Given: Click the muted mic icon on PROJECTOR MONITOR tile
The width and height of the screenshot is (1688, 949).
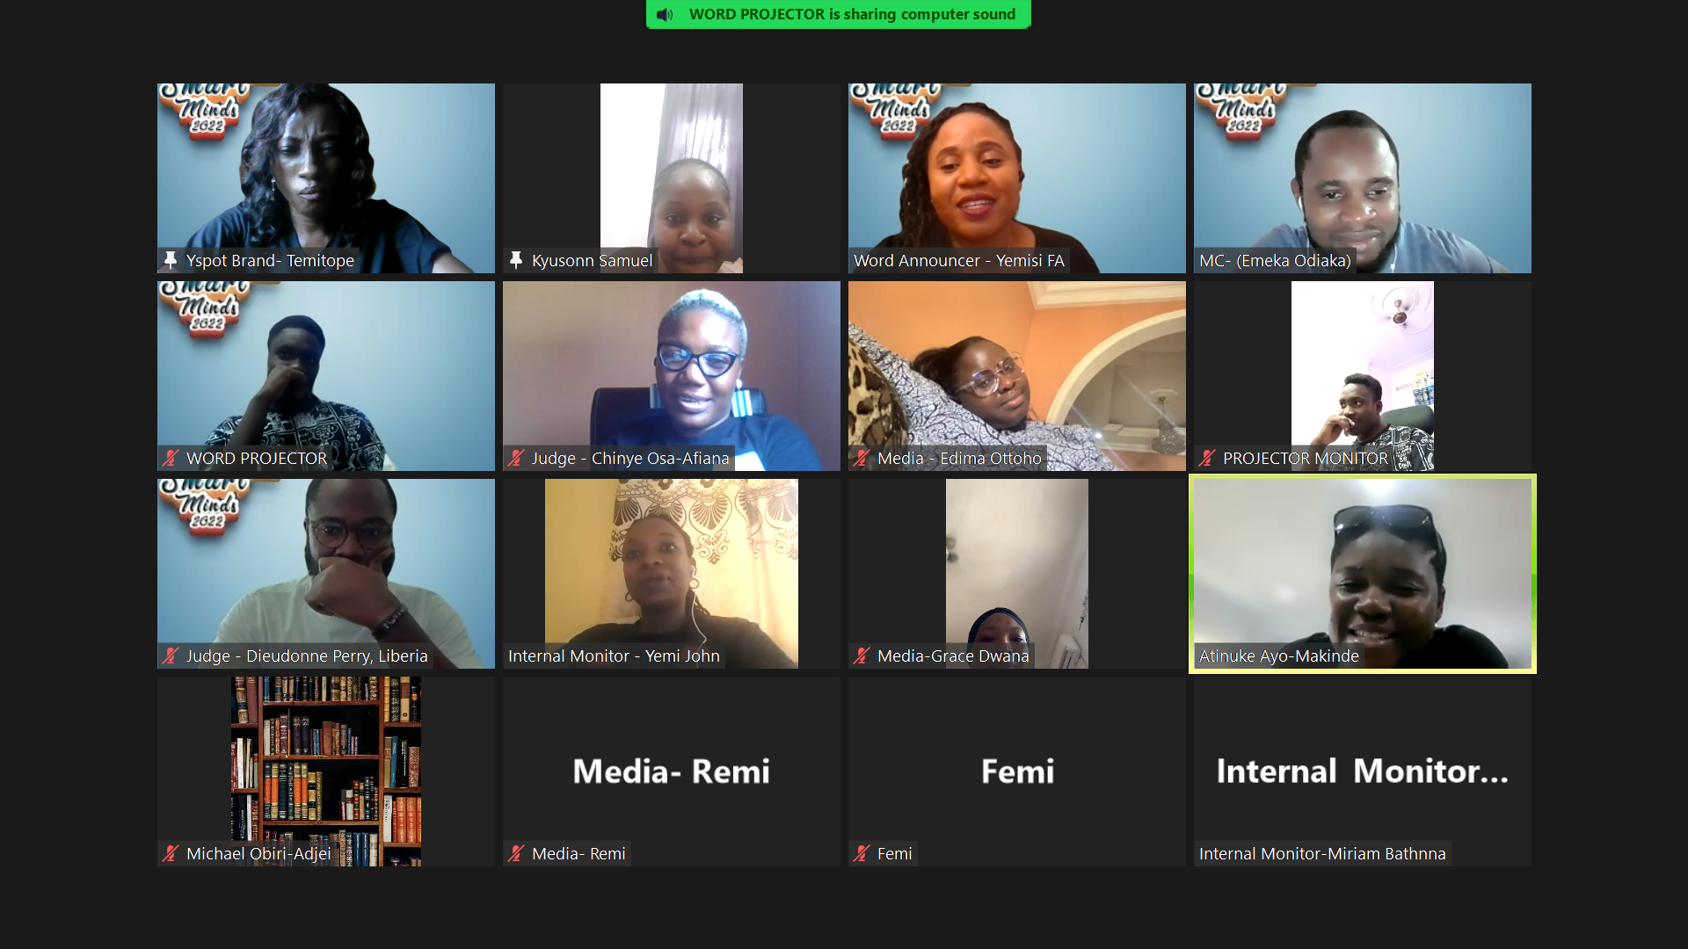Looking at the screenshot, I should tap(1207, 458).
